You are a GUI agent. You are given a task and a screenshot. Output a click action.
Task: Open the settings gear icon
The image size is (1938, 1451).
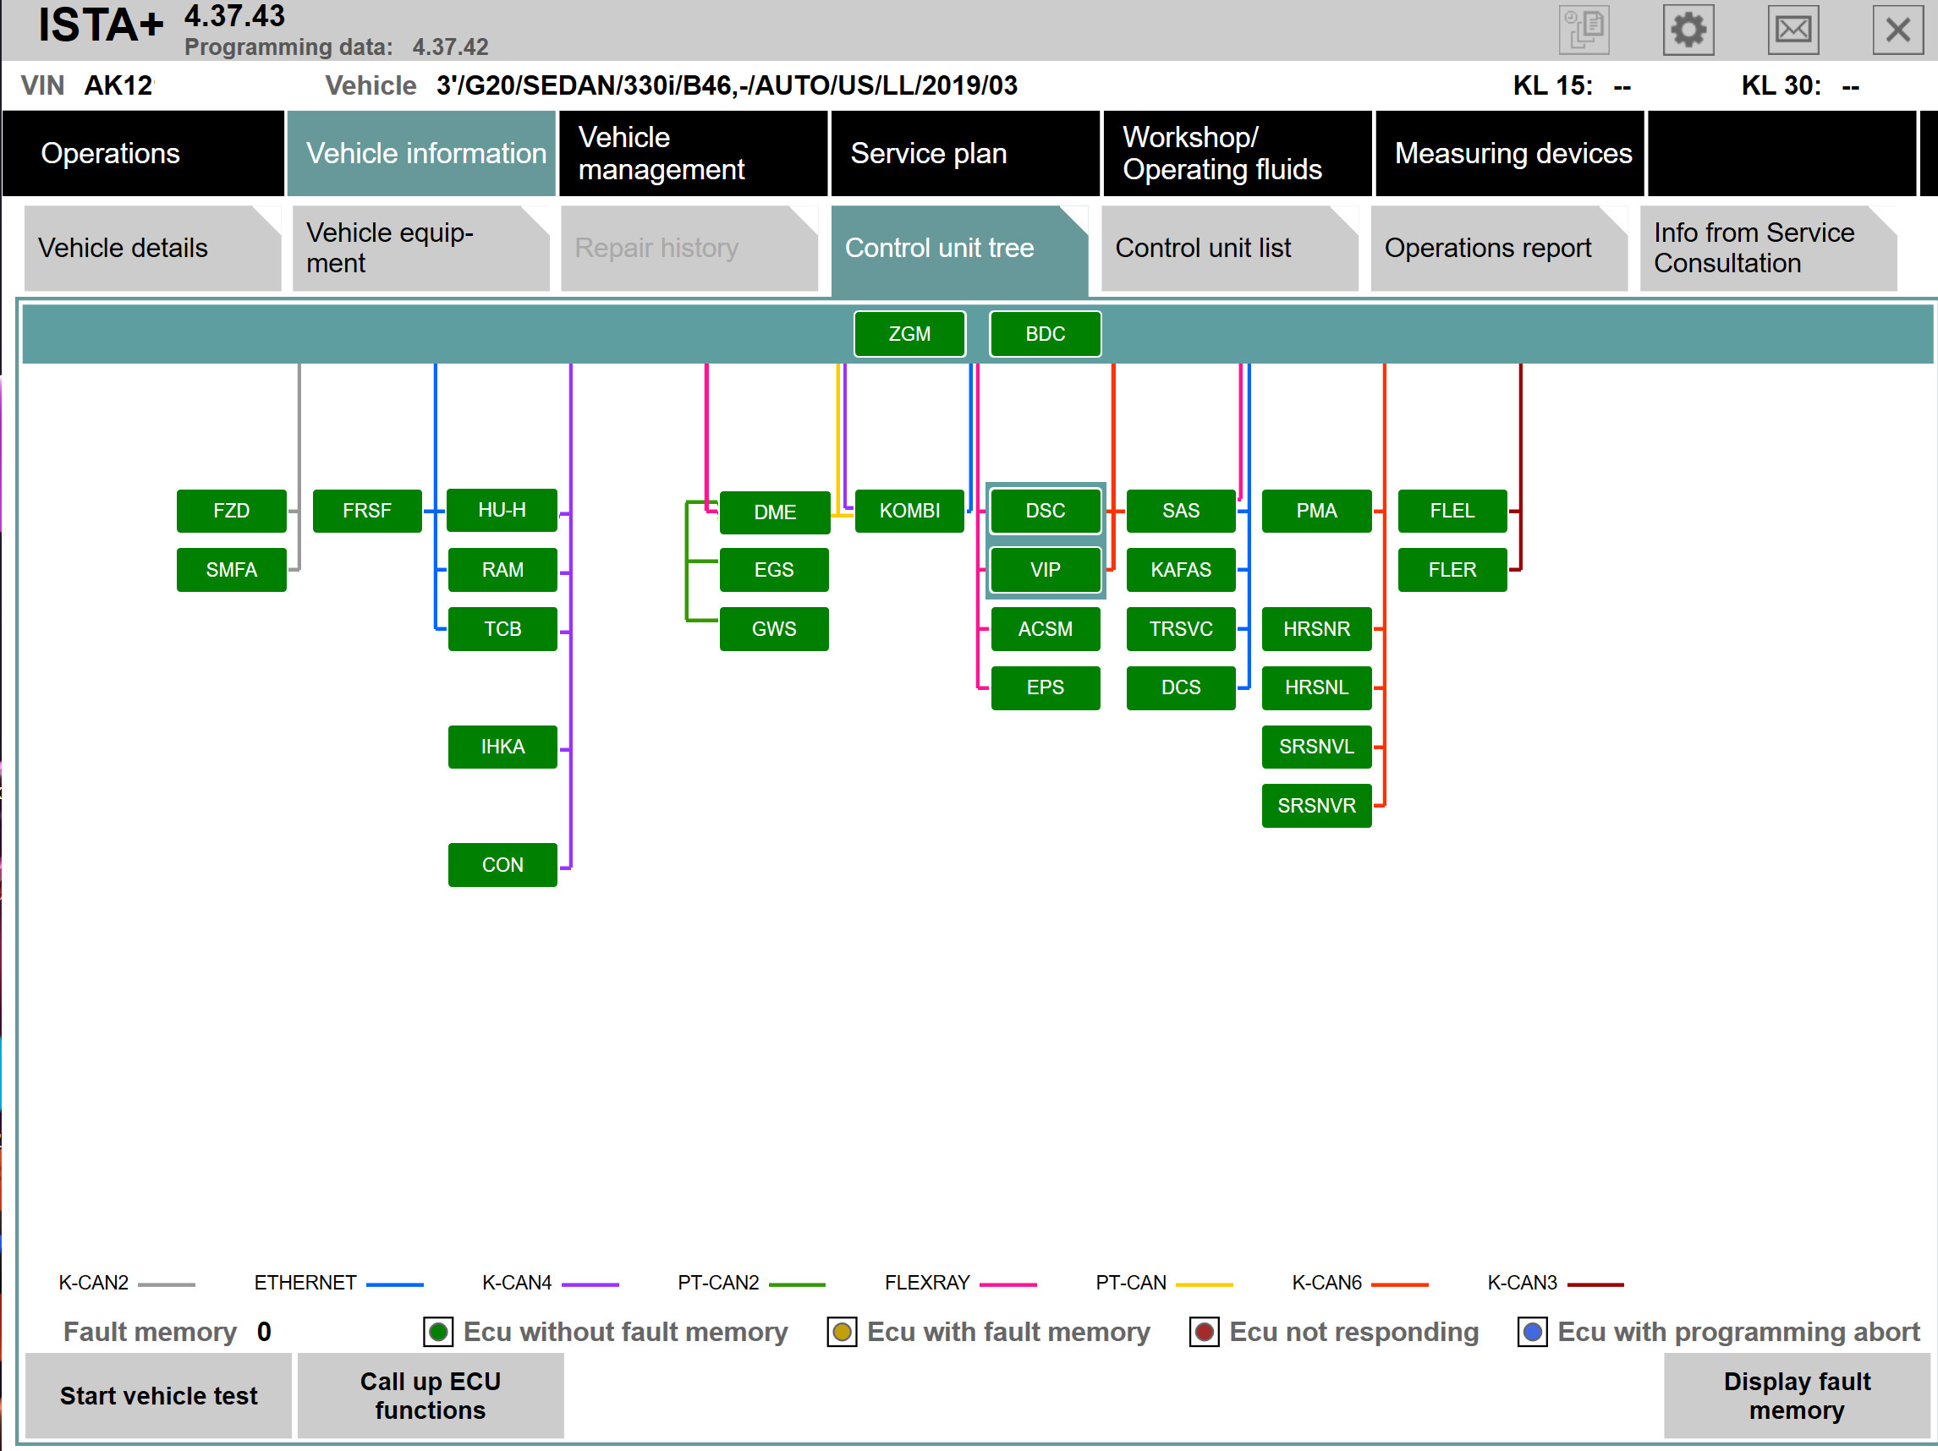coord(1688,30)
